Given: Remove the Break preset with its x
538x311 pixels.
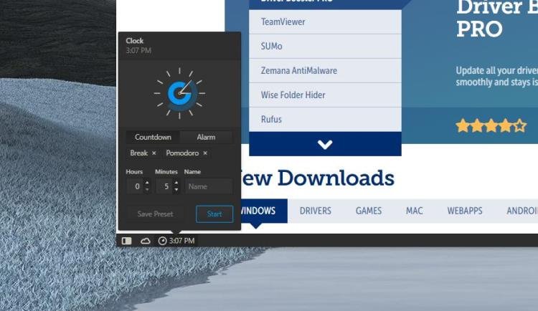Looking at the screenshot, I should click(x=154, y=153).
